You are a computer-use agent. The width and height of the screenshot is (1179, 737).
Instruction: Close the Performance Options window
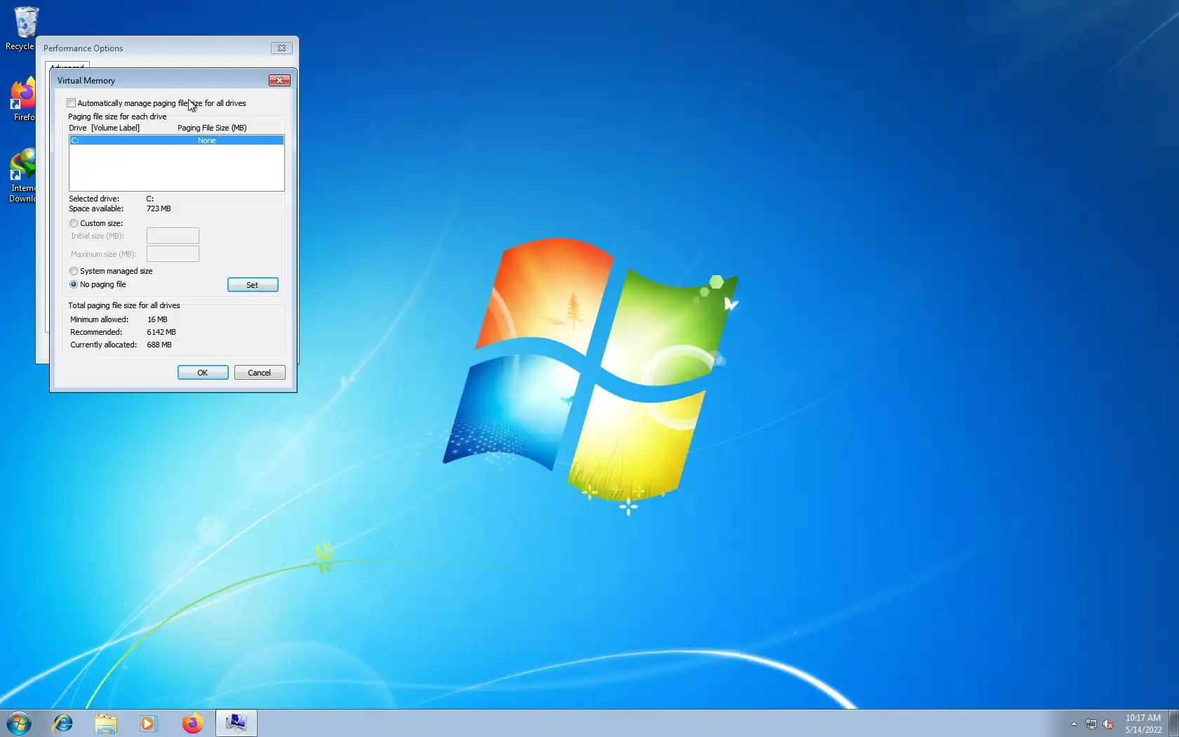click(281, 48)
